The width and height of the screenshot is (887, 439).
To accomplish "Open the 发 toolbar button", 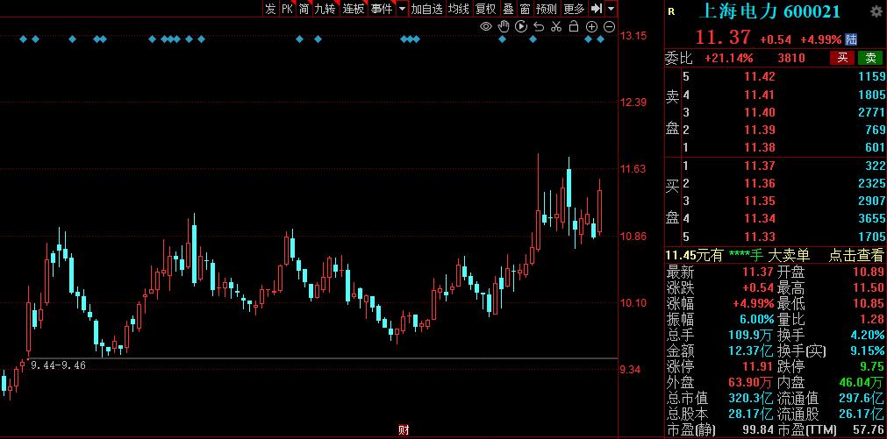I will tap(270, 9).
